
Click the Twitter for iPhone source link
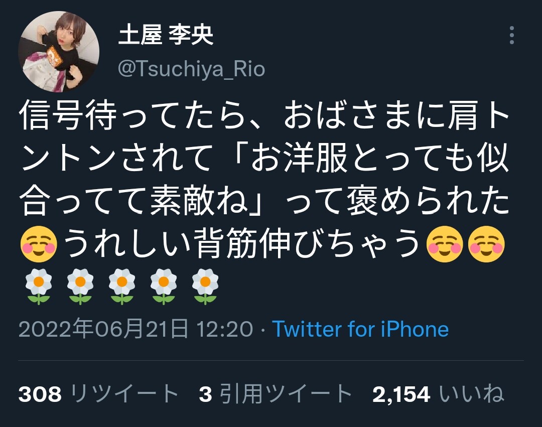(x=360, y=329)
